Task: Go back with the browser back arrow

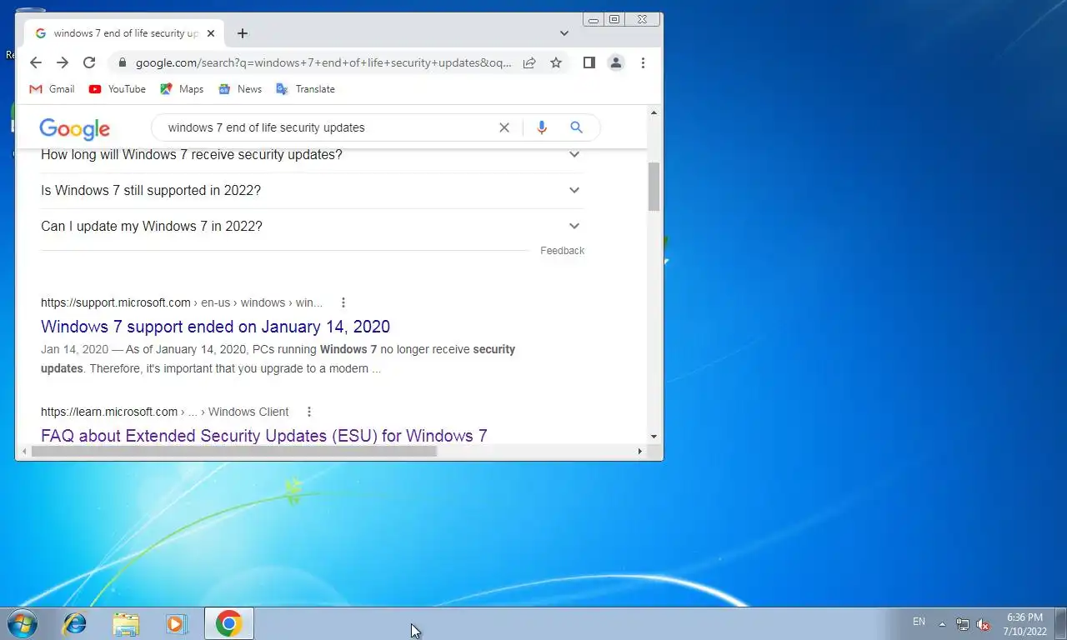Action: (35, 62)
